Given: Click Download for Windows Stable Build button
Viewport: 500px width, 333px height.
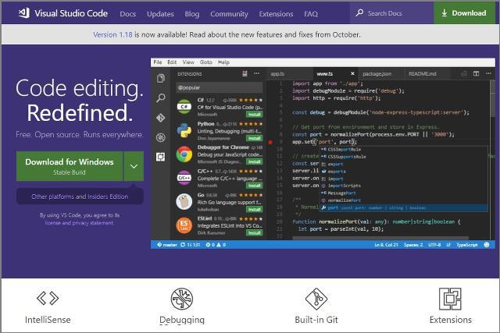Looking at the screenshot, I should pos(70,166).
